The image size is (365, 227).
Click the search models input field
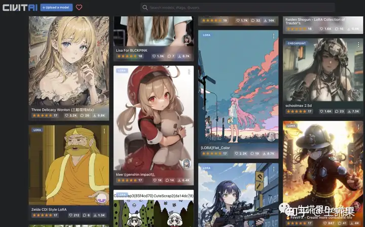click(237, 8)
